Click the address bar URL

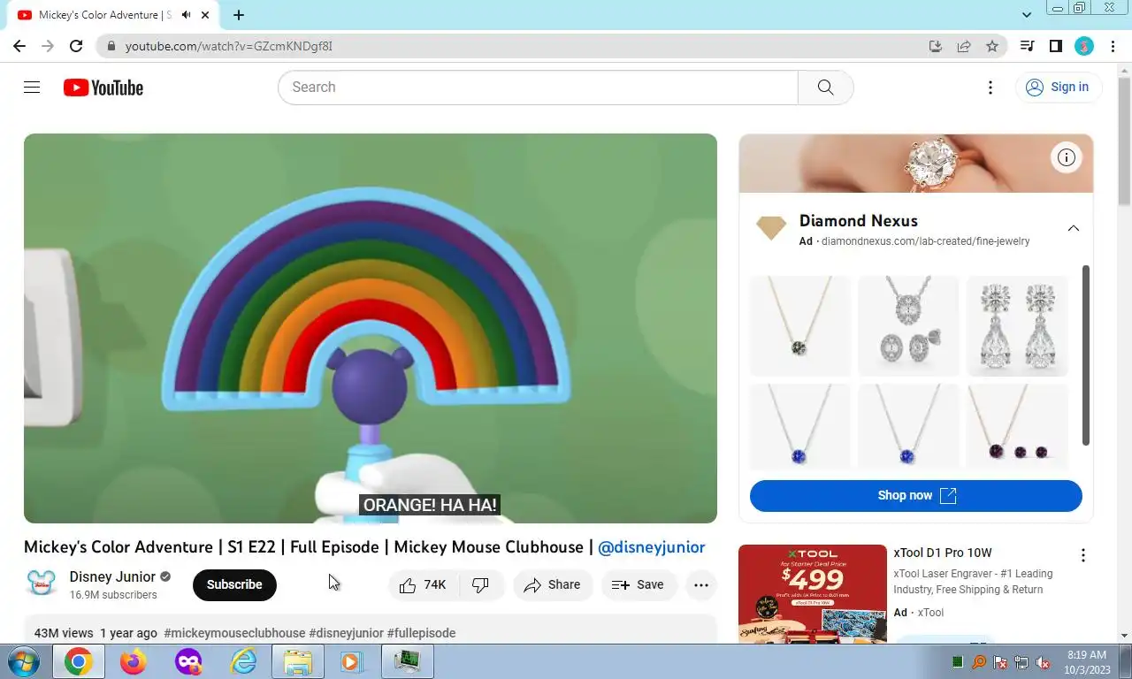click(228, 46)
